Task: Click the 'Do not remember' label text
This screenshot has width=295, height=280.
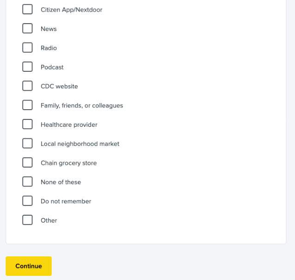Action: point(66,201)
